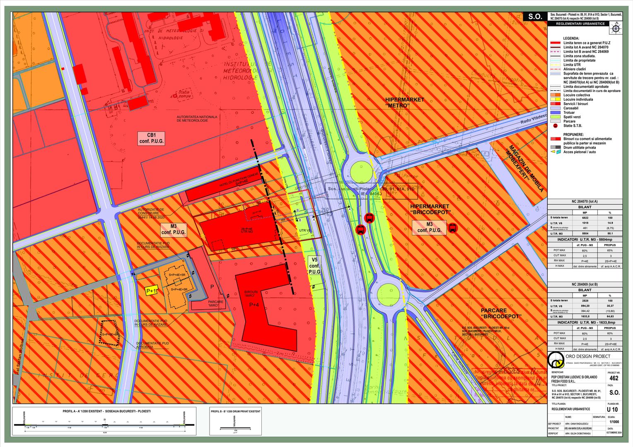Click the Drum utilitate privata gray symbol in the legend

[556, 147]
